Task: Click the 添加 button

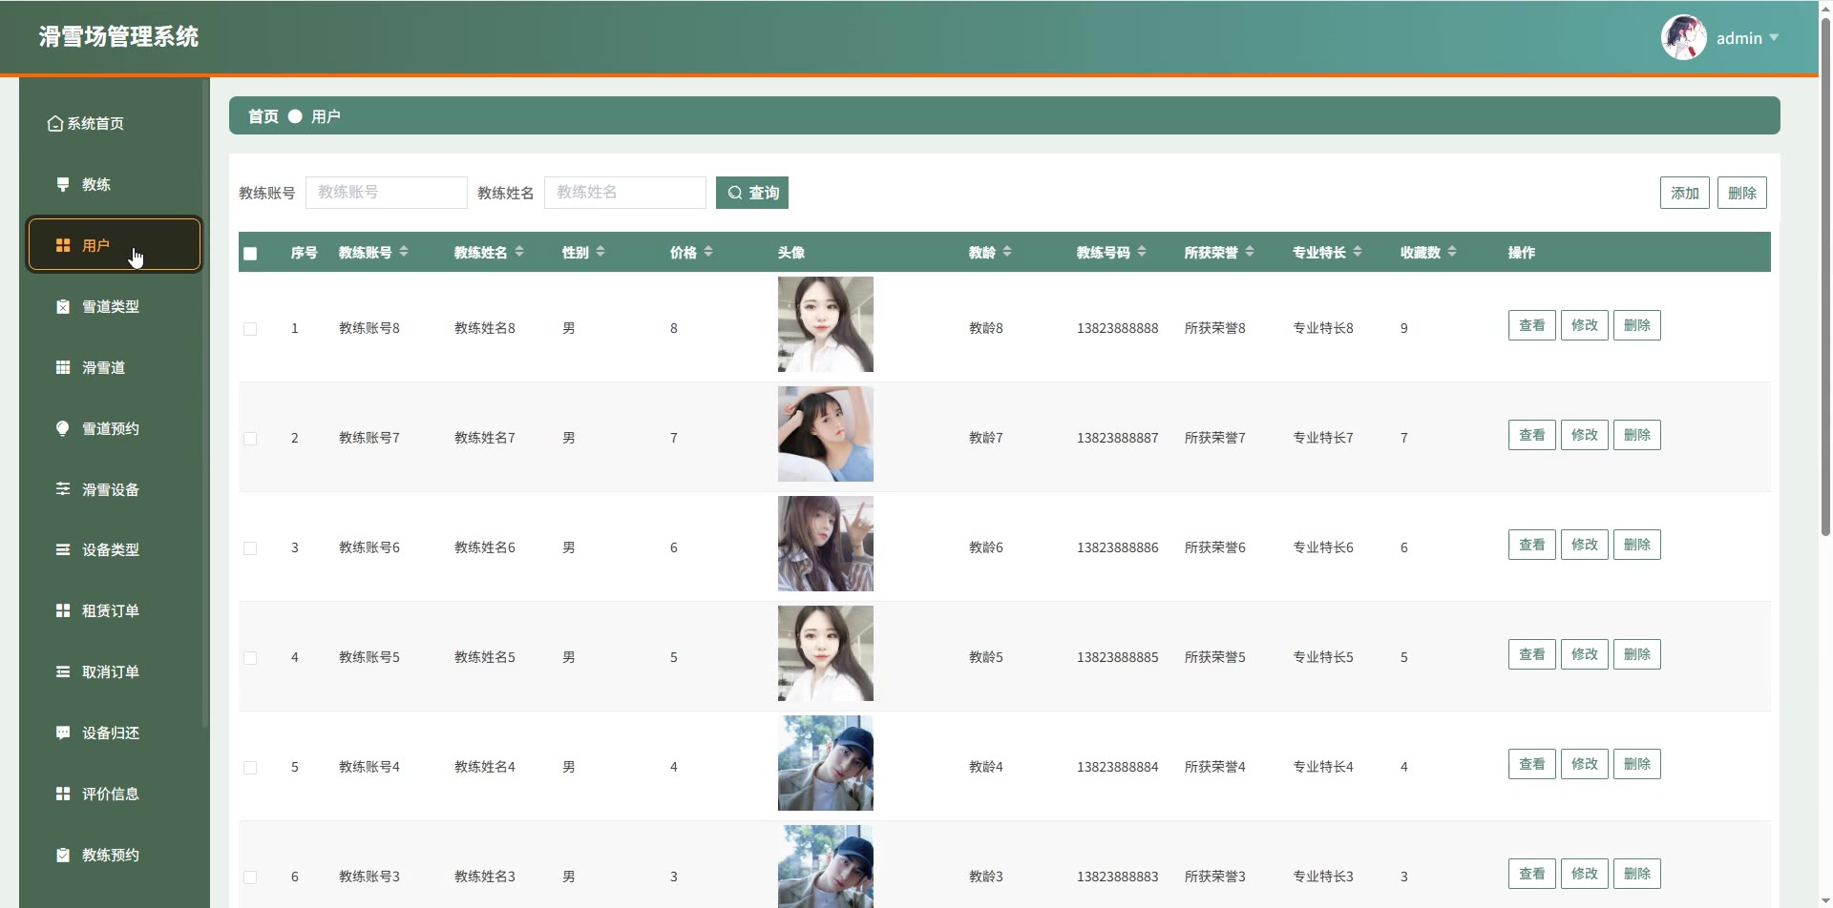Action: click(1685, 193)
